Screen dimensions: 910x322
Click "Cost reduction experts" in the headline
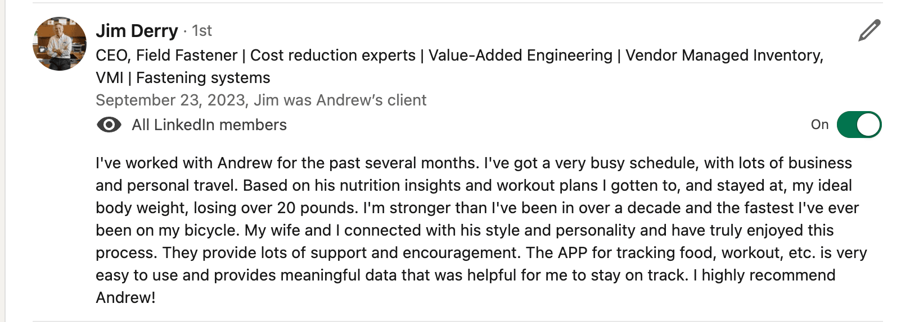tap(332, 56)
